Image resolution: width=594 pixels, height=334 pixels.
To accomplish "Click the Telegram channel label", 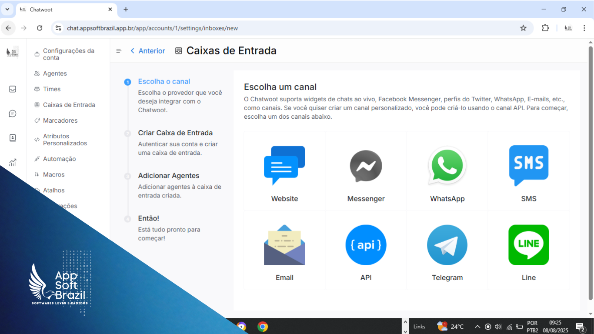I will pos(447,278).
